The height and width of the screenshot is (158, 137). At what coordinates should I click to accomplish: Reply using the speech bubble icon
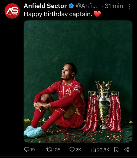(x=27, y=149)
